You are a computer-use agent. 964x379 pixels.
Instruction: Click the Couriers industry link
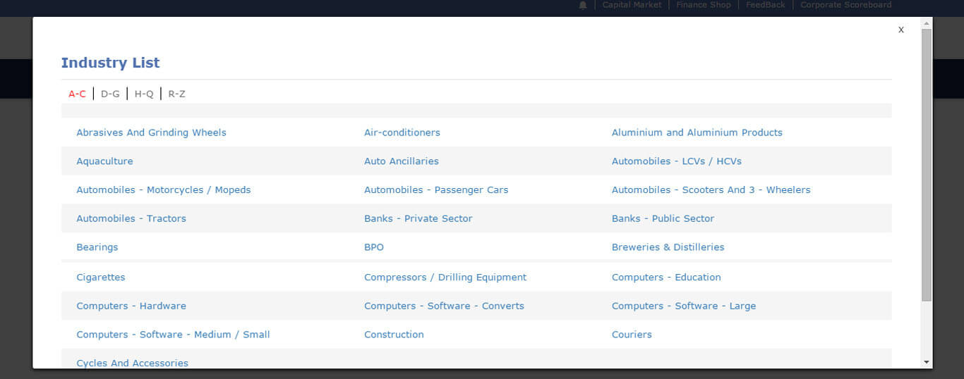(632, 335)
